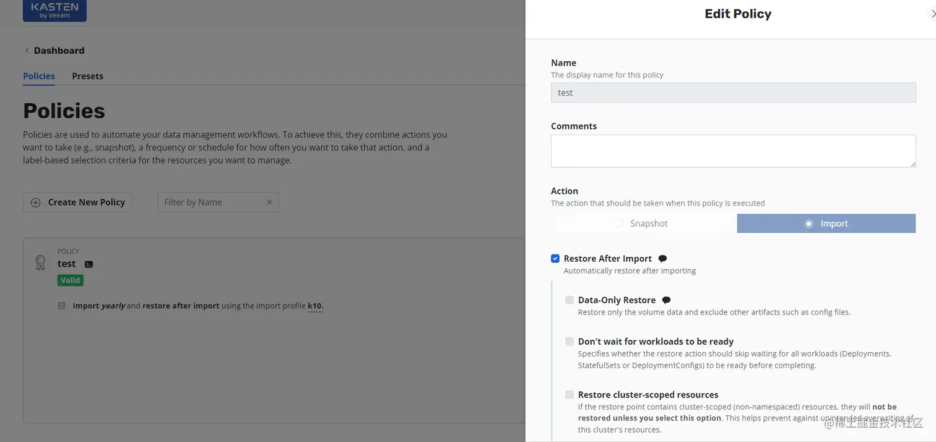Show the Data-Only Restore help bubble
Viewport: 936px width, 442px height.
(x=666, y=300)
